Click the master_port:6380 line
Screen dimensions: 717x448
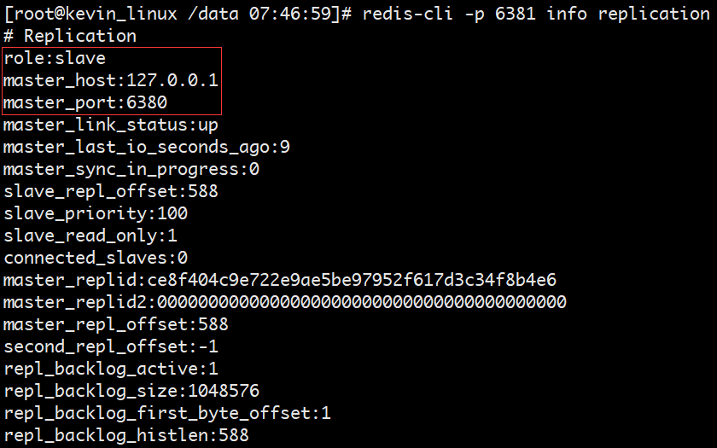pyautogui.click(x=85, y=102)
